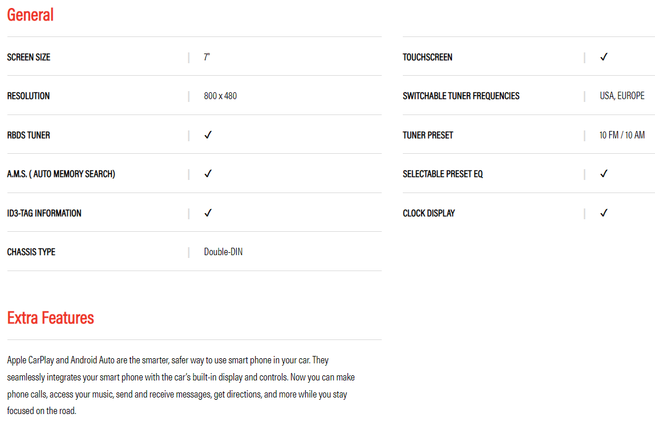Viewport: 655px width, 426px height.
Task: Click the Selectable Preset EQ checkmark
Action: (604, 174)
